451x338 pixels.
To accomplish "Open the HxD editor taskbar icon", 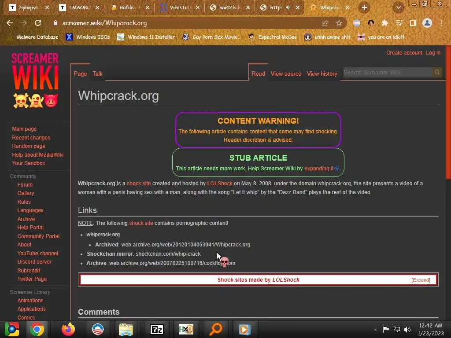I will tap(186, 329).
